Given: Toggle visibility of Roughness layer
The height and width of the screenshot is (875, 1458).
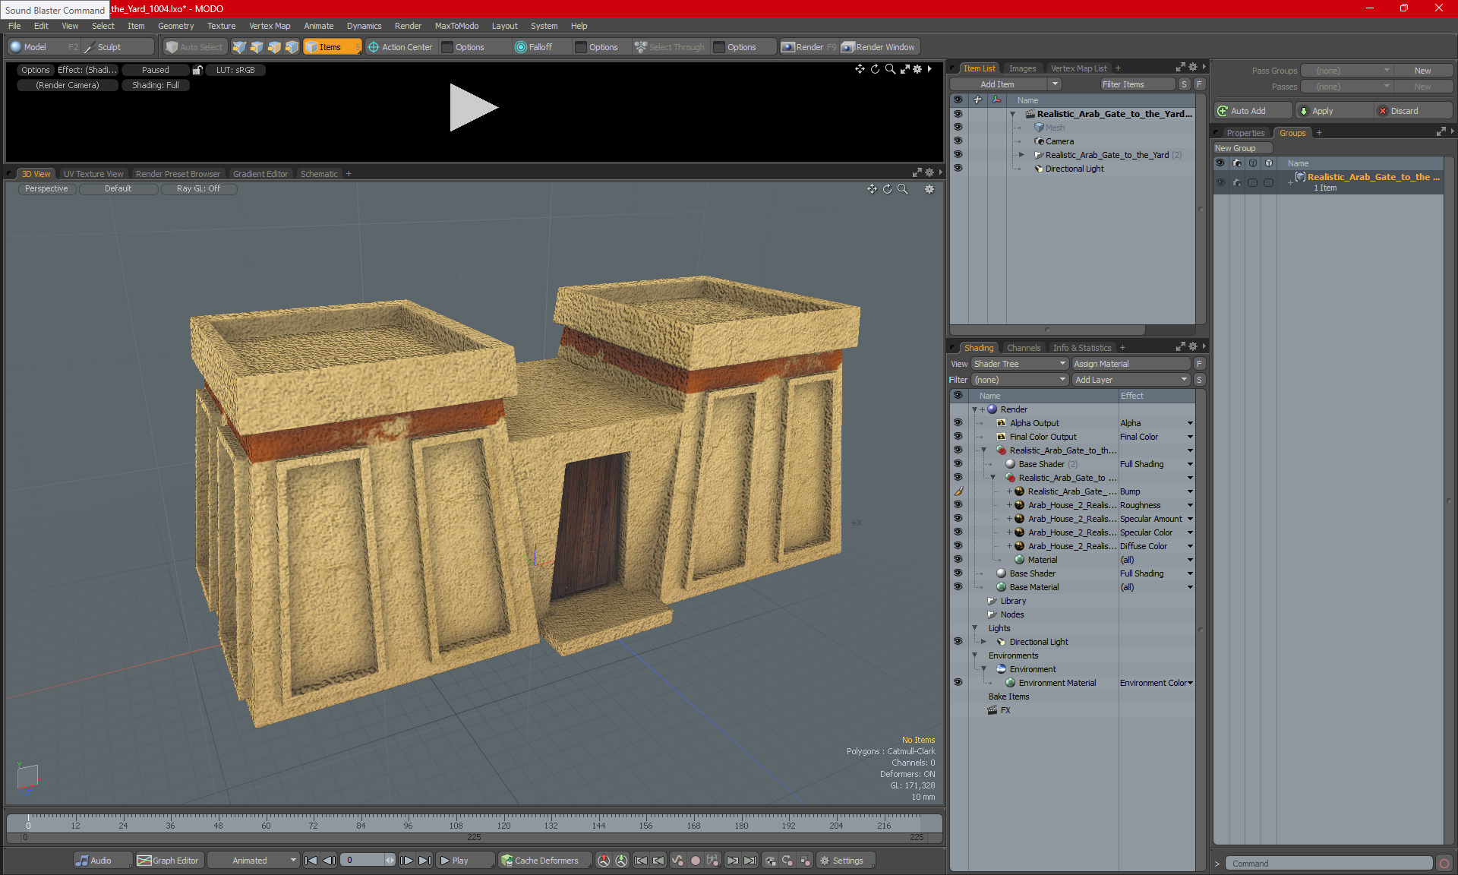Looking at the screenshot, I should coord(958,505).
